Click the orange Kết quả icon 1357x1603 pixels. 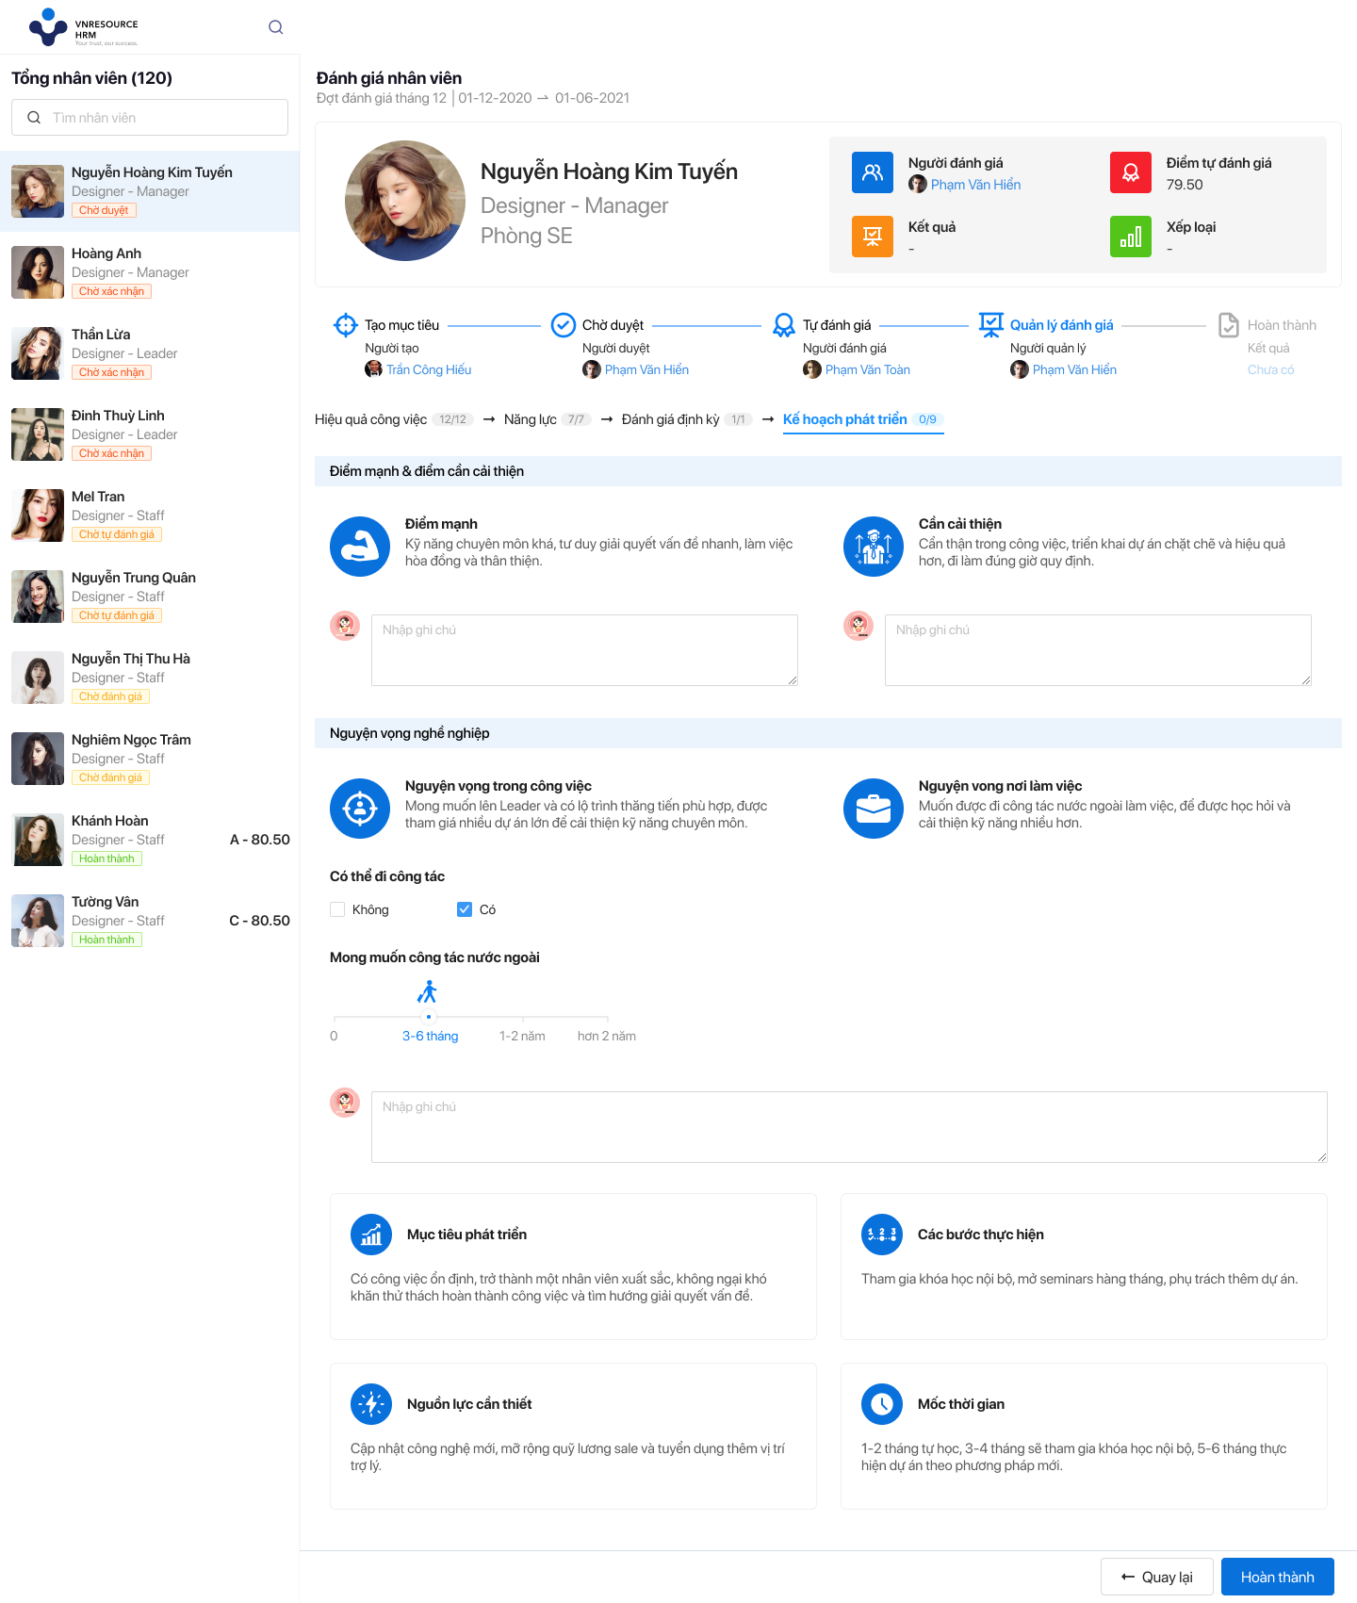coord(872,237)
